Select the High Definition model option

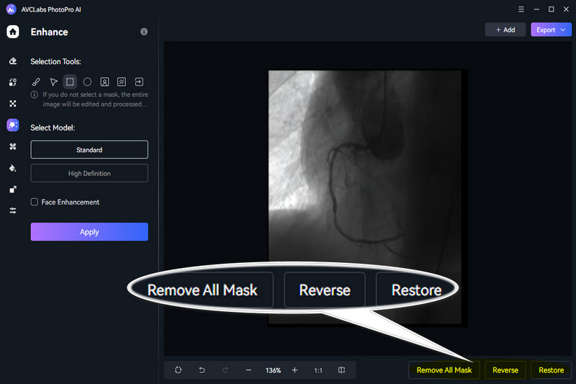(x=89, y=174)
